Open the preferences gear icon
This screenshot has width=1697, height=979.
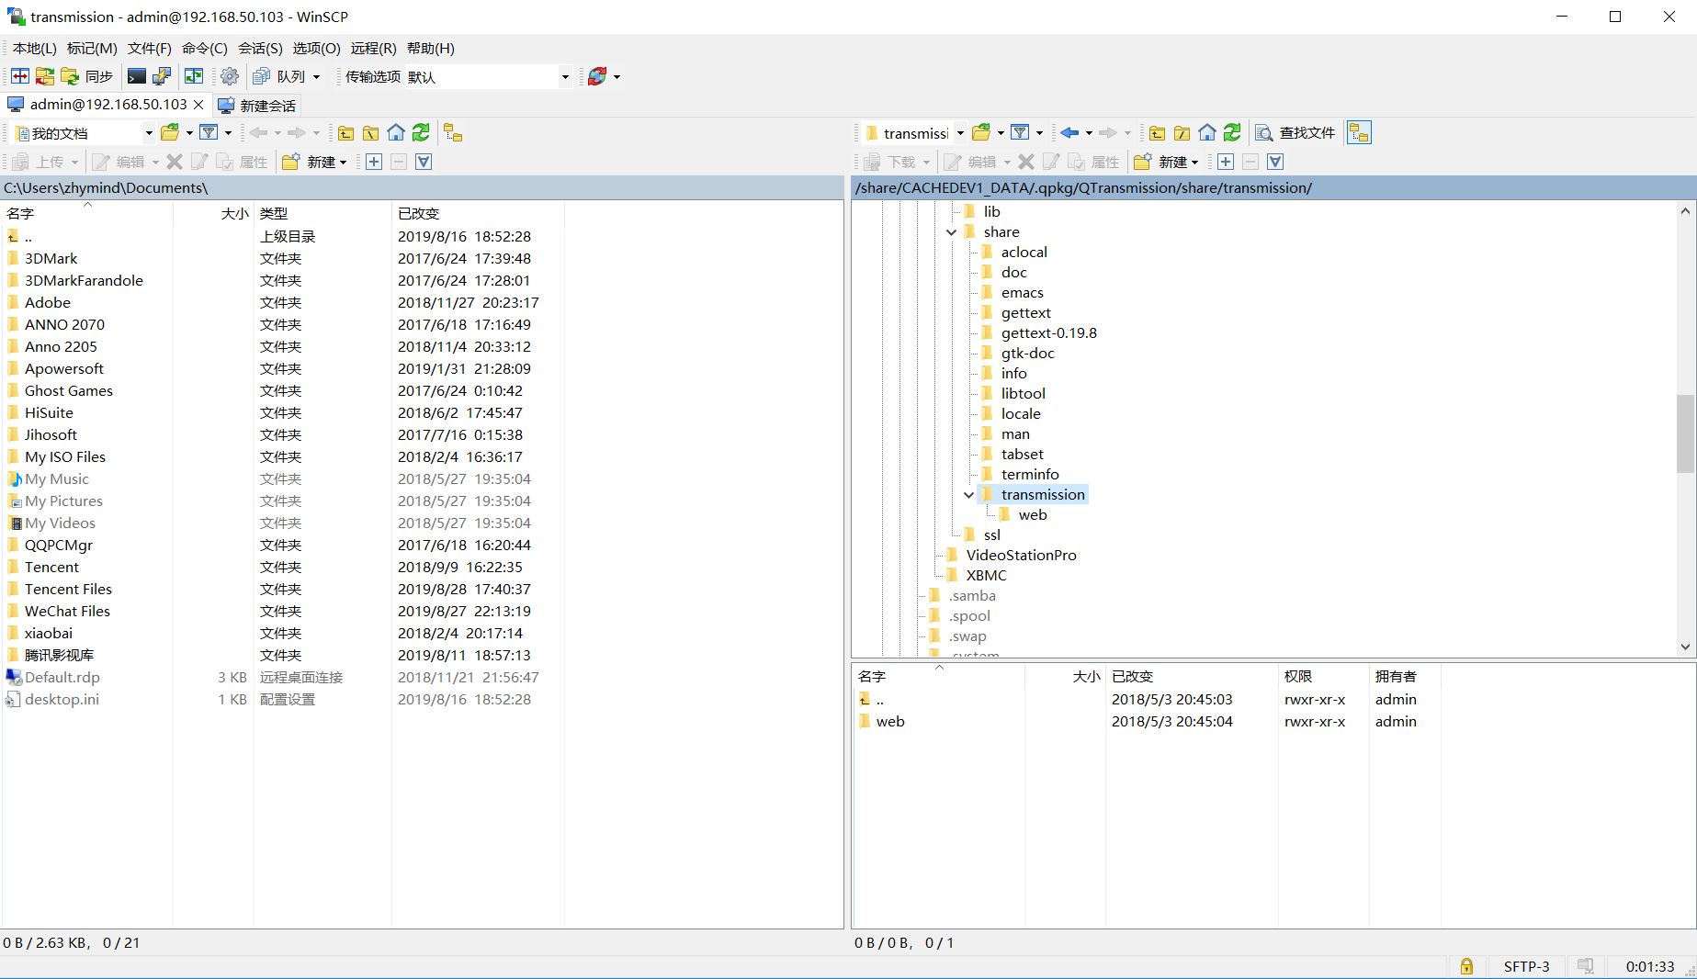pos(230,77)
